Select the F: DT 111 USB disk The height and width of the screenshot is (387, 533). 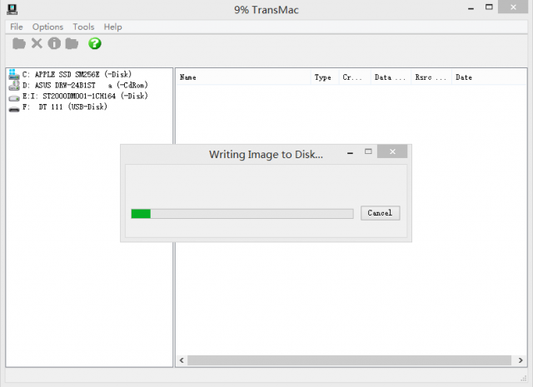point(64,107)
